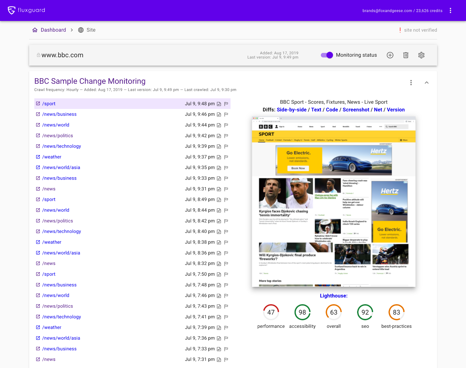Viewport: 466px width, 368px height.
Task: Open the Text diff view
Action: coord(316,110)
